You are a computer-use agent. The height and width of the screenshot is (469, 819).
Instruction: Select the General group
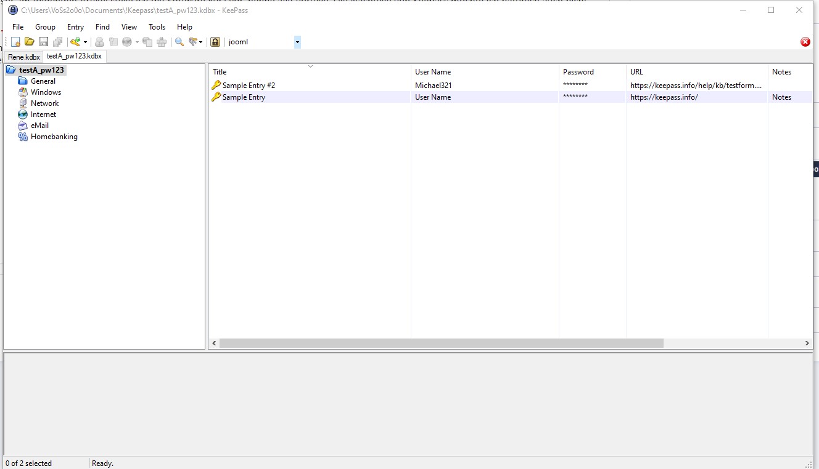click(43, 81)
